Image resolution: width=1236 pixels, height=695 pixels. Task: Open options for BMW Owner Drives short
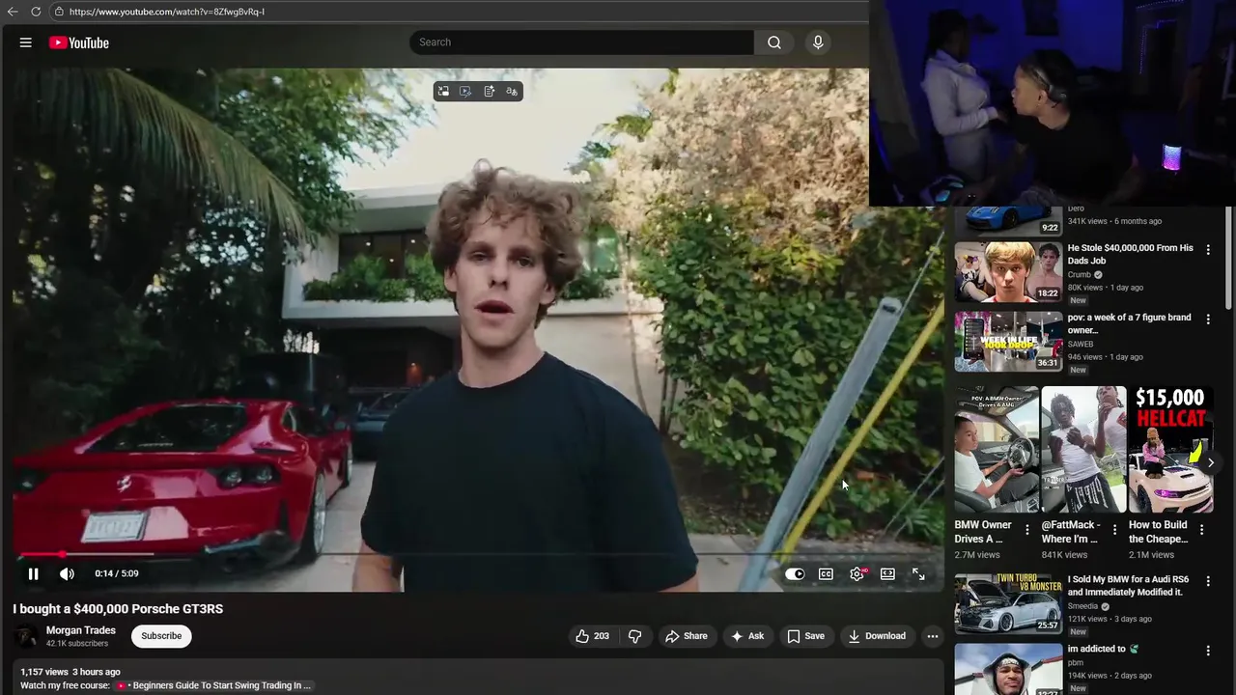(x=1027, y=530)
